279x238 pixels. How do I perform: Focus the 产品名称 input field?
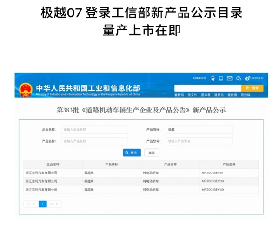pos(94,141)
